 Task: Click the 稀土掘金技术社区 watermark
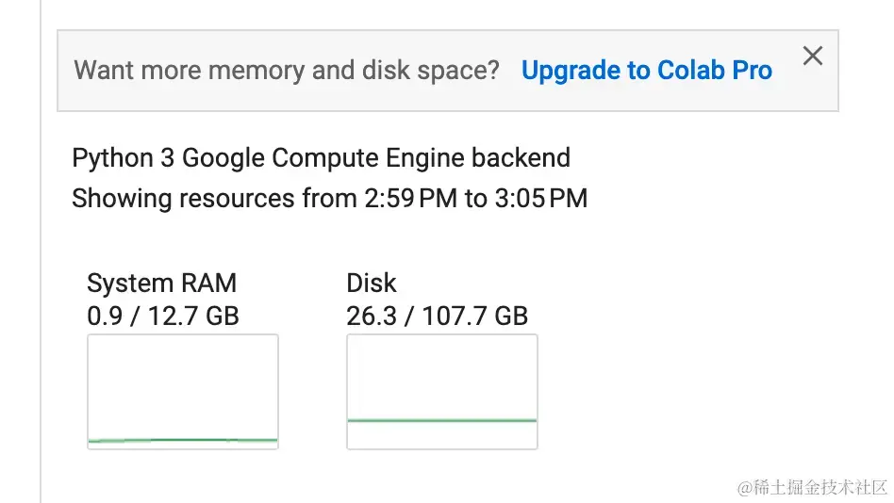coord(812,487)
